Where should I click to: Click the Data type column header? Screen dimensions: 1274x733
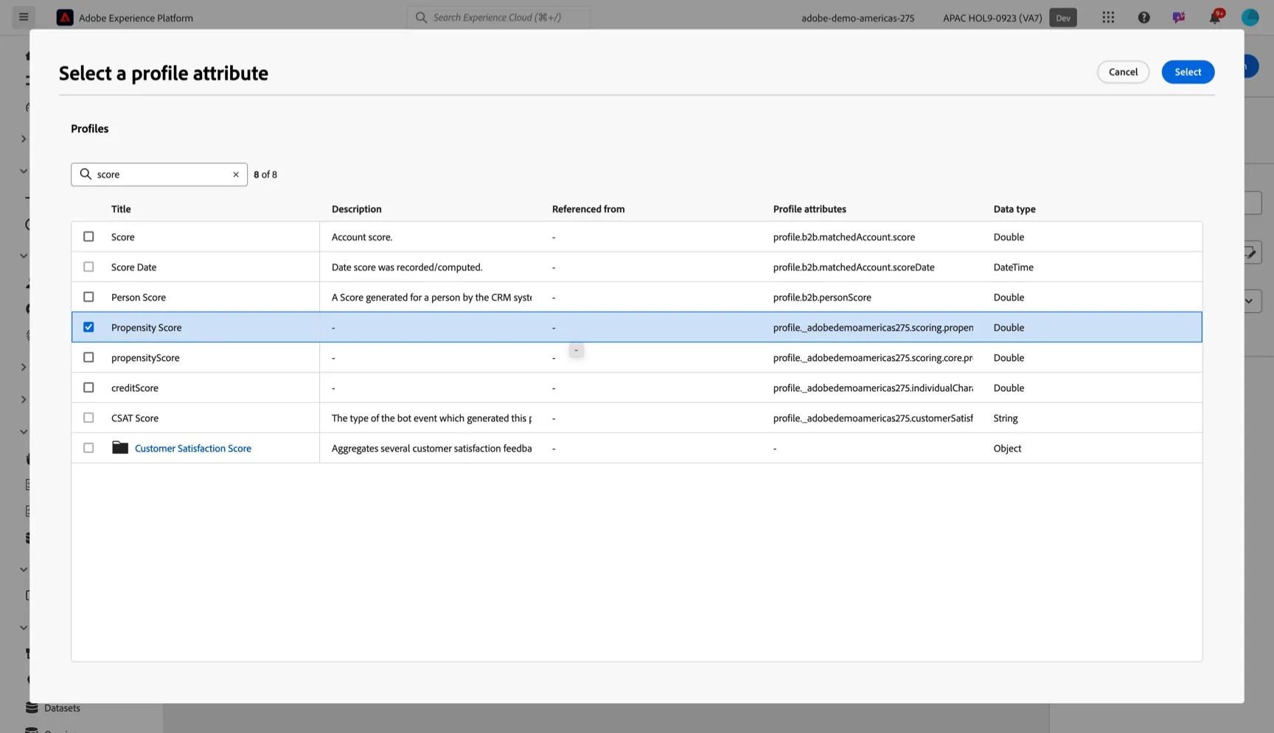(1014, 209)
